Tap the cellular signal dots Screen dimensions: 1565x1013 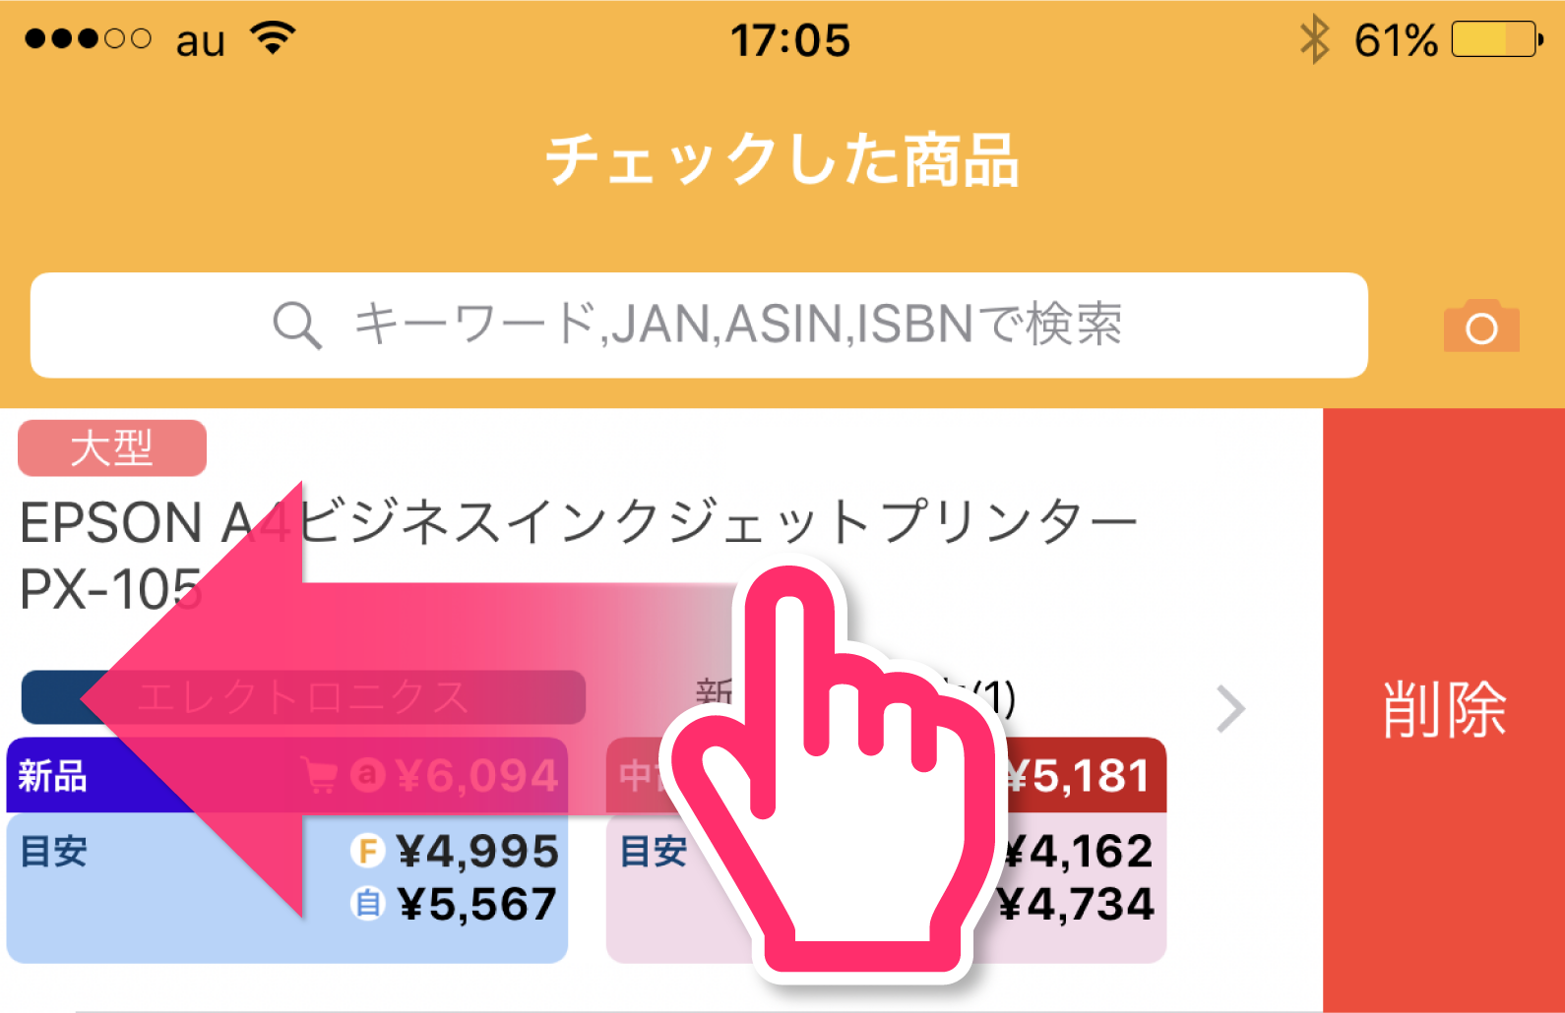(88, 38)
